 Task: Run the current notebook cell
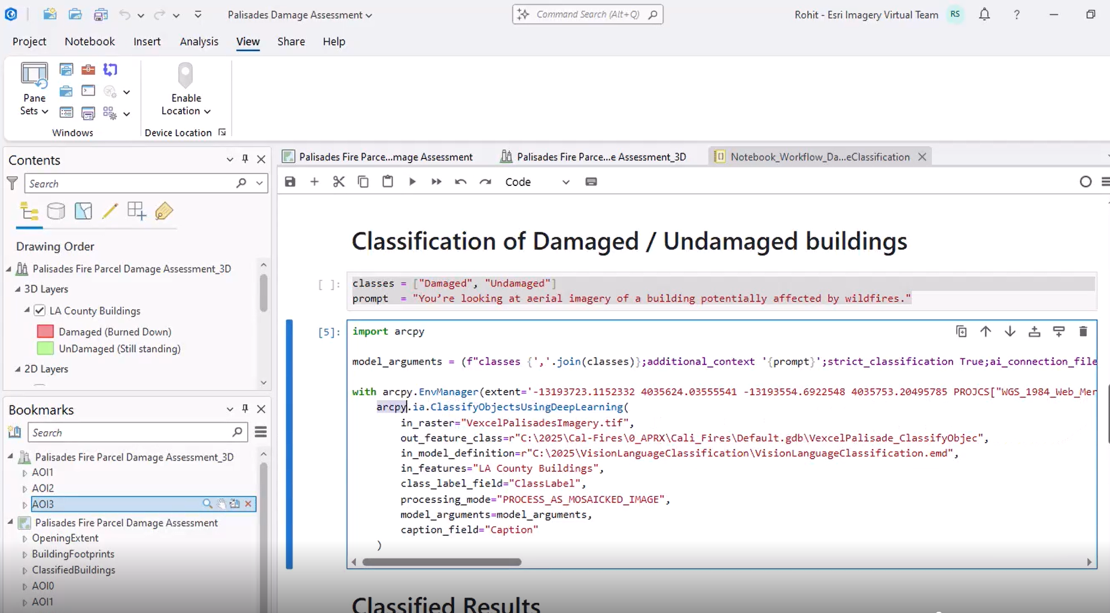tap(412, 181)
